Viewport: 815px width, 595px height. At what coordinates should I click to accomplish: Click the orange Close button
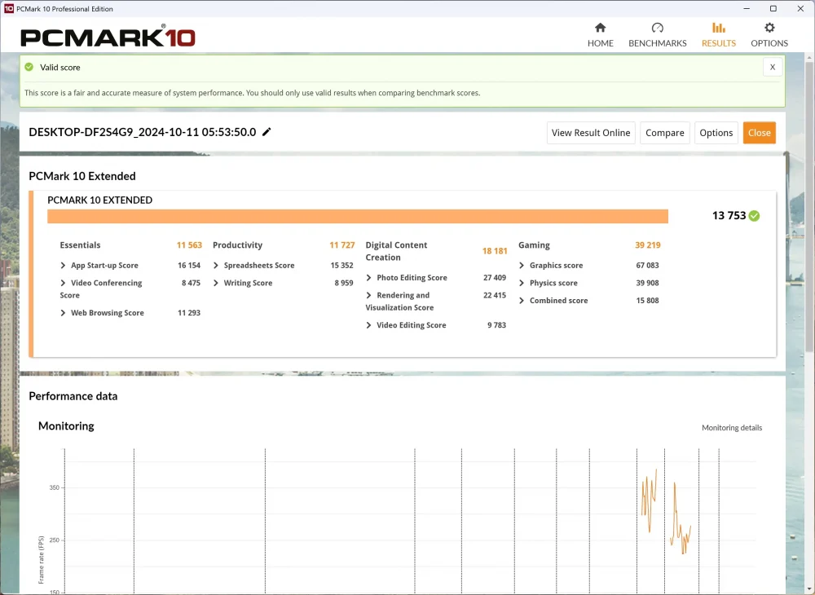760,133
